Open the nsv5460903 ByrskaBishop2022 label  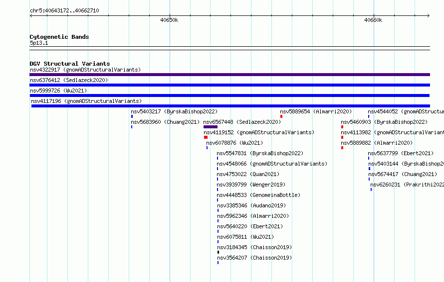384,122
